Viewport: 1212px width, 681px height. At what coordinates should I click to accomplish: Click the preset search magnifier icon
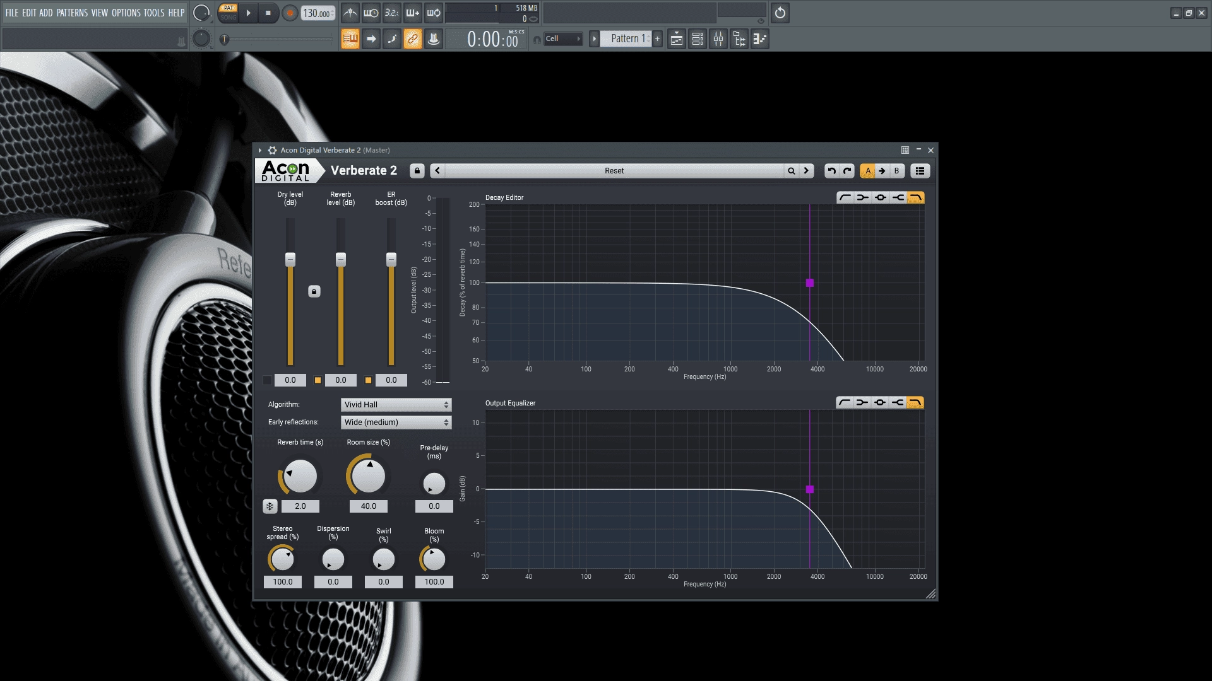791,171
